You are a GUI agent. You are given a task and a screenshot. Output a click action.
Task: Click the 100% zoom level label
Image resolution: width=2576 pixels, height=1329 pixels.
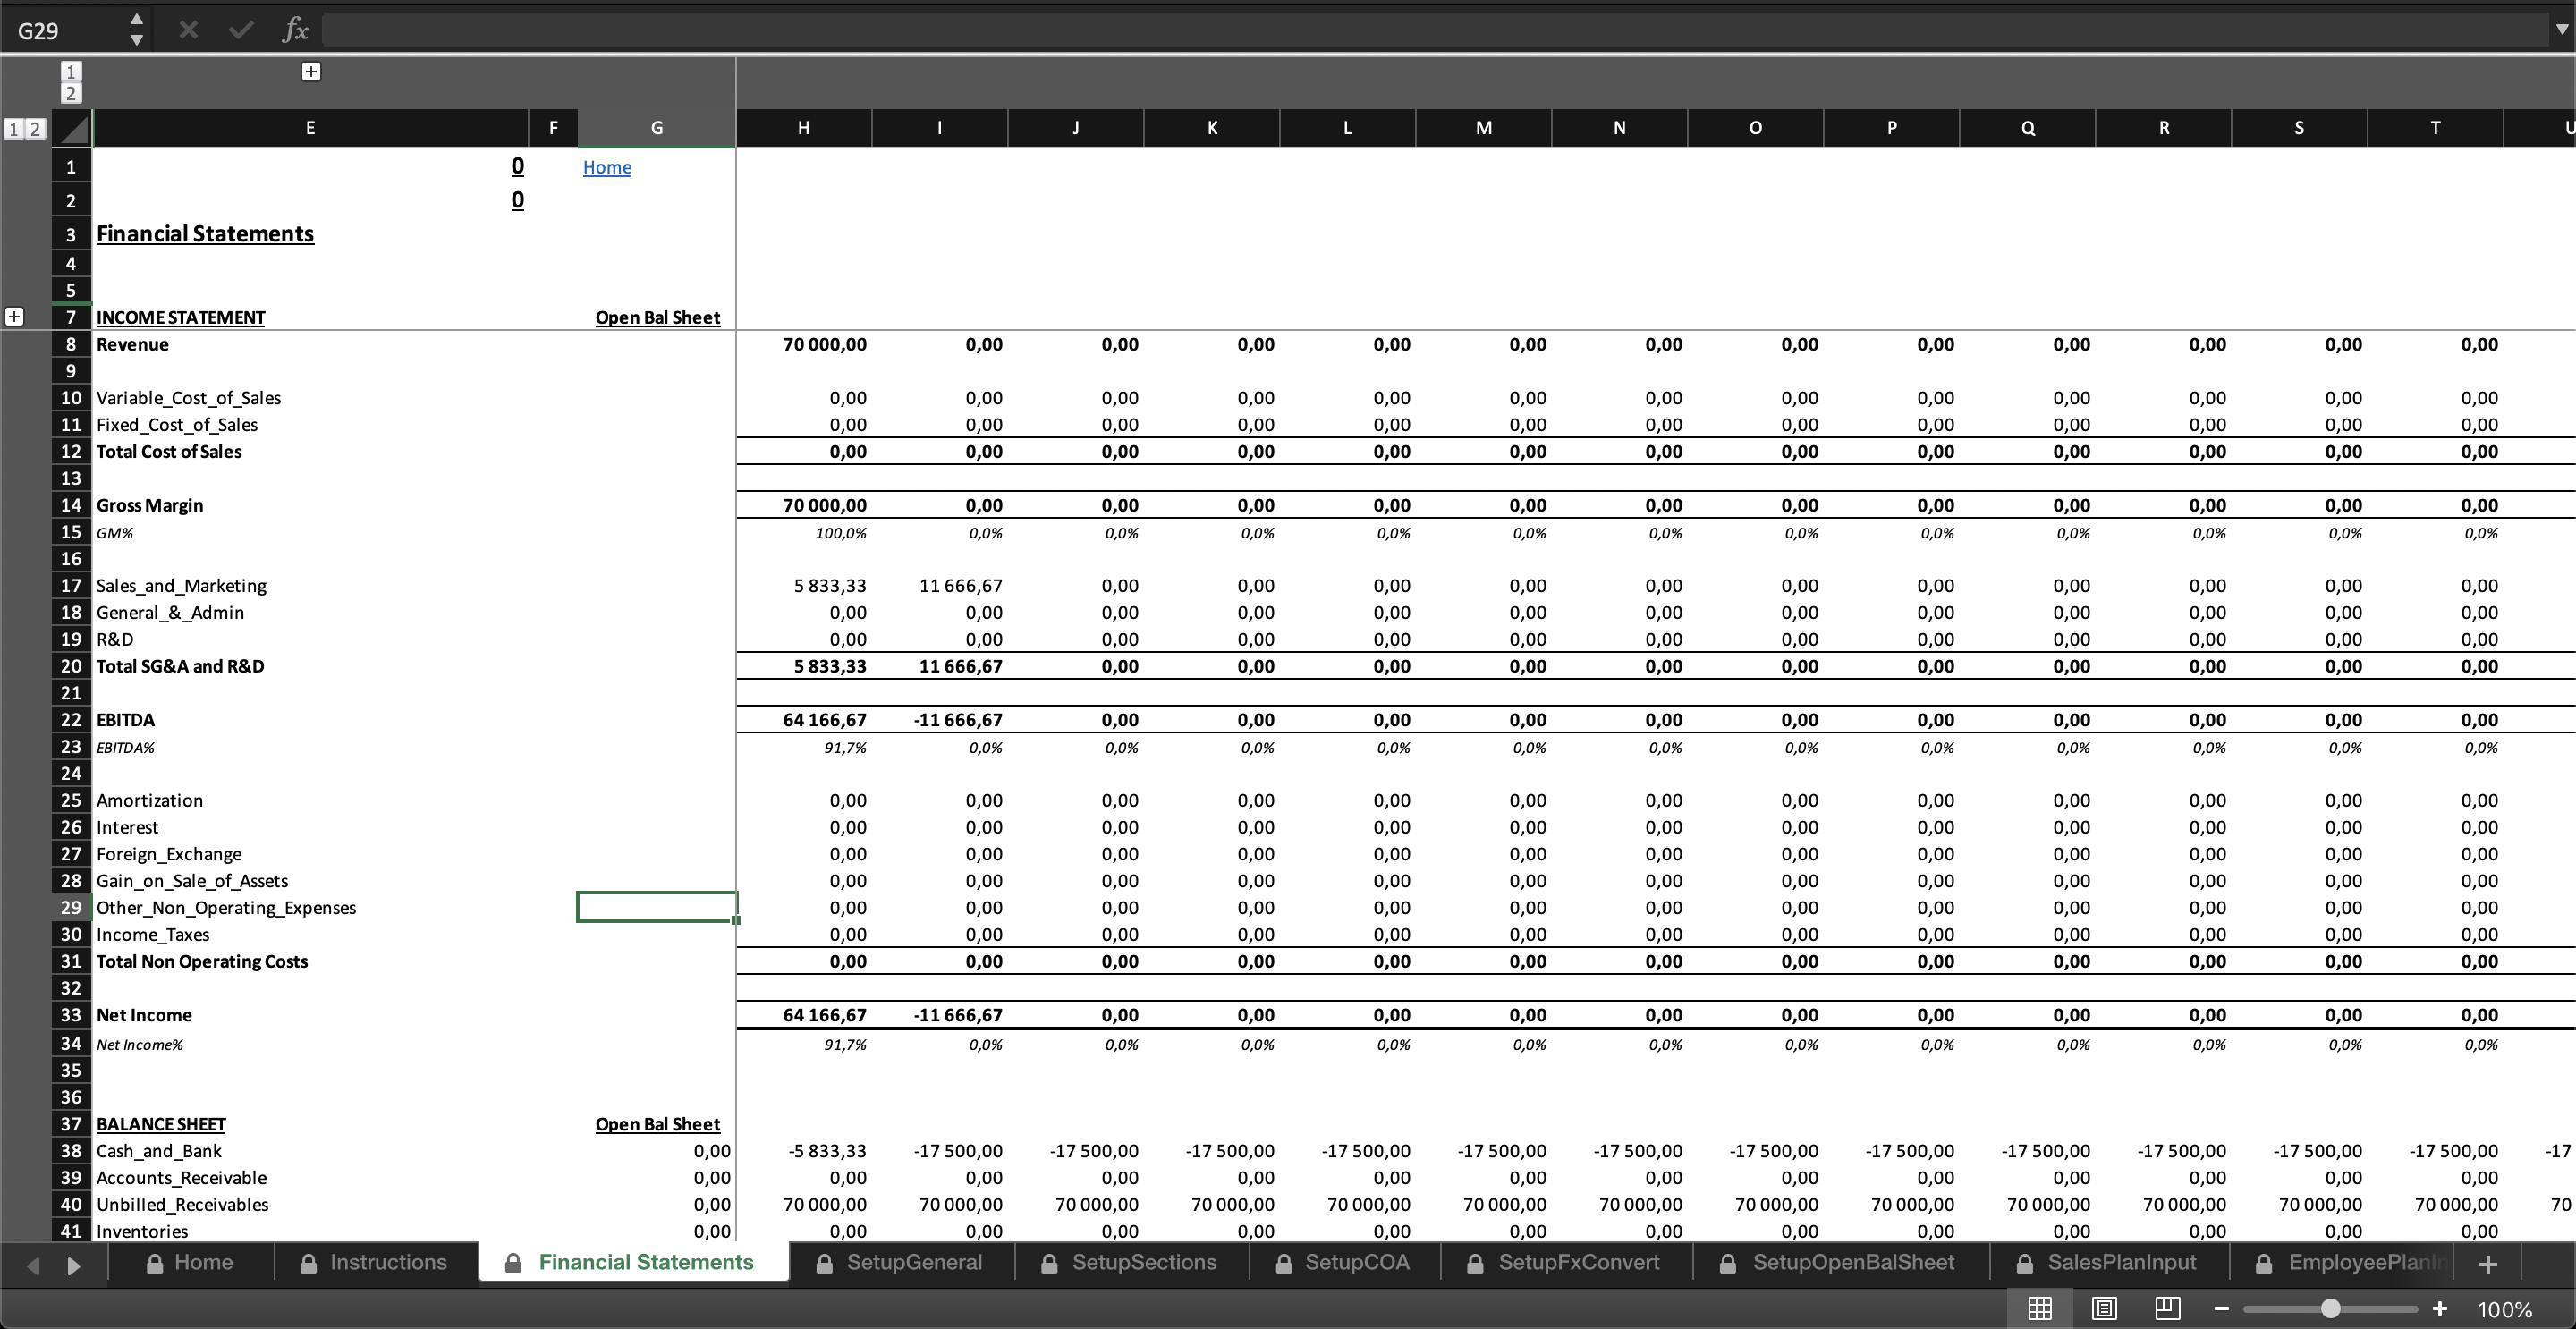tap(2505, 1309)
